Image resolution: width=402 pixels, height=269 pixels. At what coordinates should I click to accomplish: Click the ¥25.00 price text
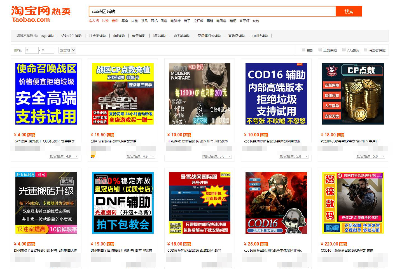coord(251,244)
